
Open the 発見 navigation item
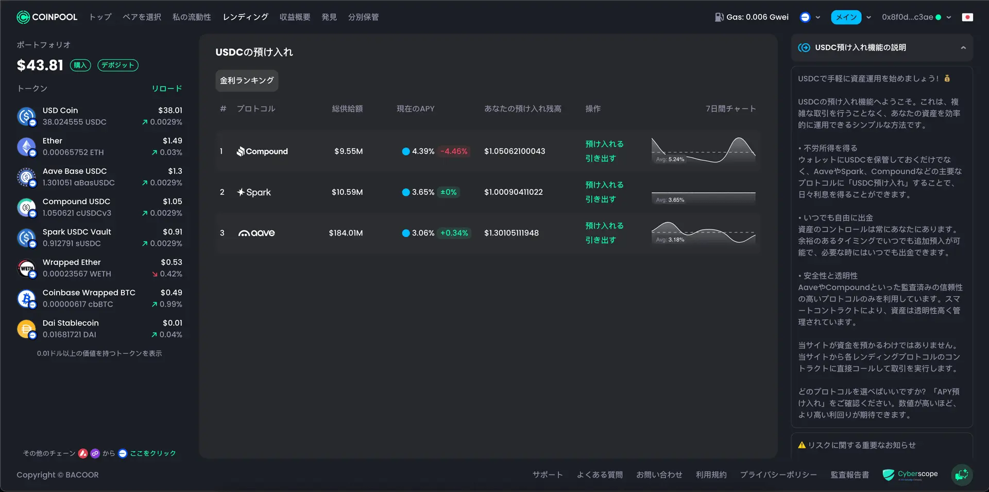click(329, 17)
